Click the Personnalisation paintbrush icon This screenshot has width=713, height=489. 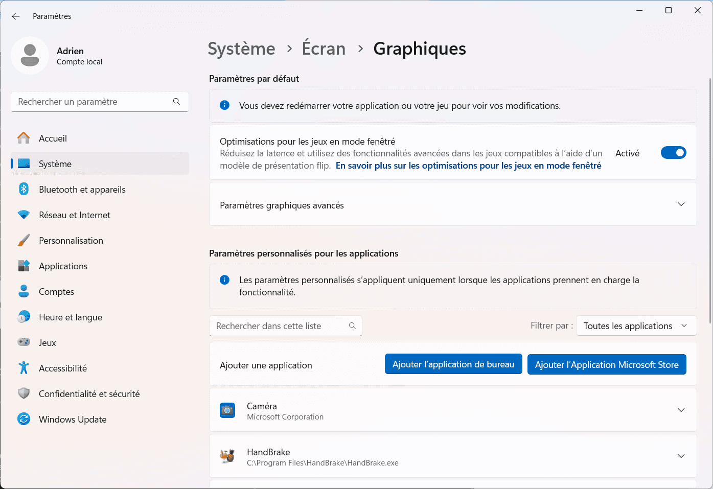[24, 240]
